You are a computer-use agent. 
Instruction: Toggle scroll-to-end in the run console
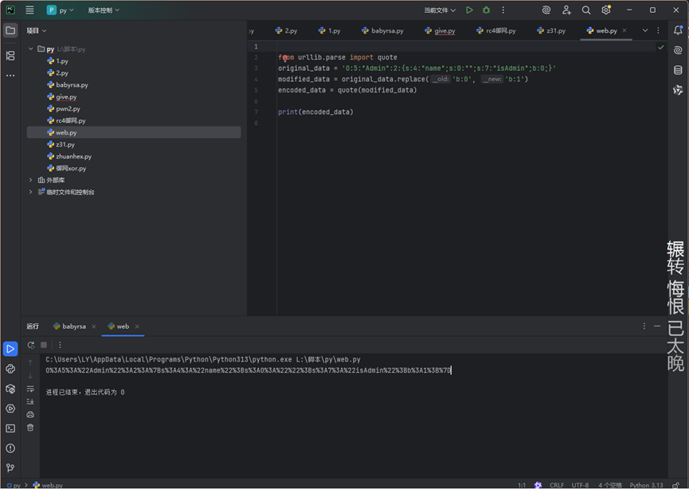pos(30,401)
